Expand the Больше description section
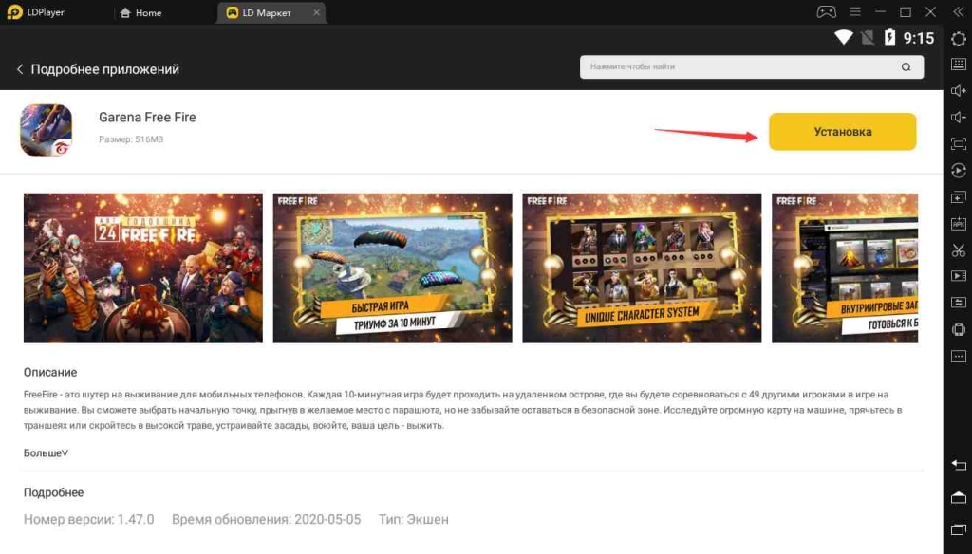Viewport: 972px width, 554px height. (43, 454)
